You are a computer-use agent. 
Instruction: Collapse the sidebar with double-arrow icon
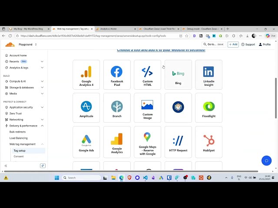click(x=6, y=166)
